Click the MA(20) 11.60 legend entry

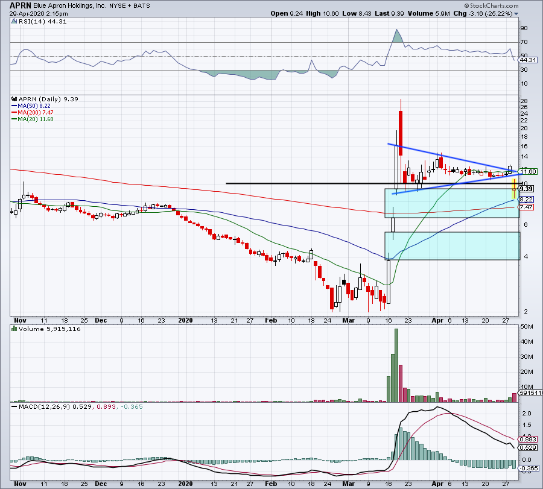pyautogui.click(x=32, y=119)
